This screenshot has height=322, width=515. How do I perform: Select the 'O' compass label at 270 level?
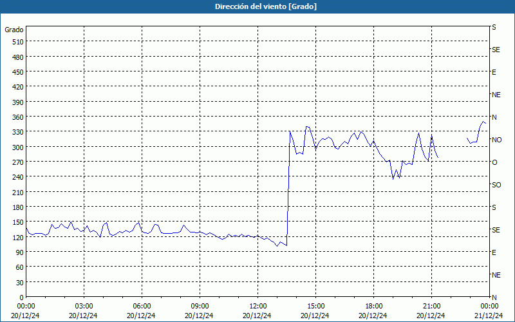(494, 162)
